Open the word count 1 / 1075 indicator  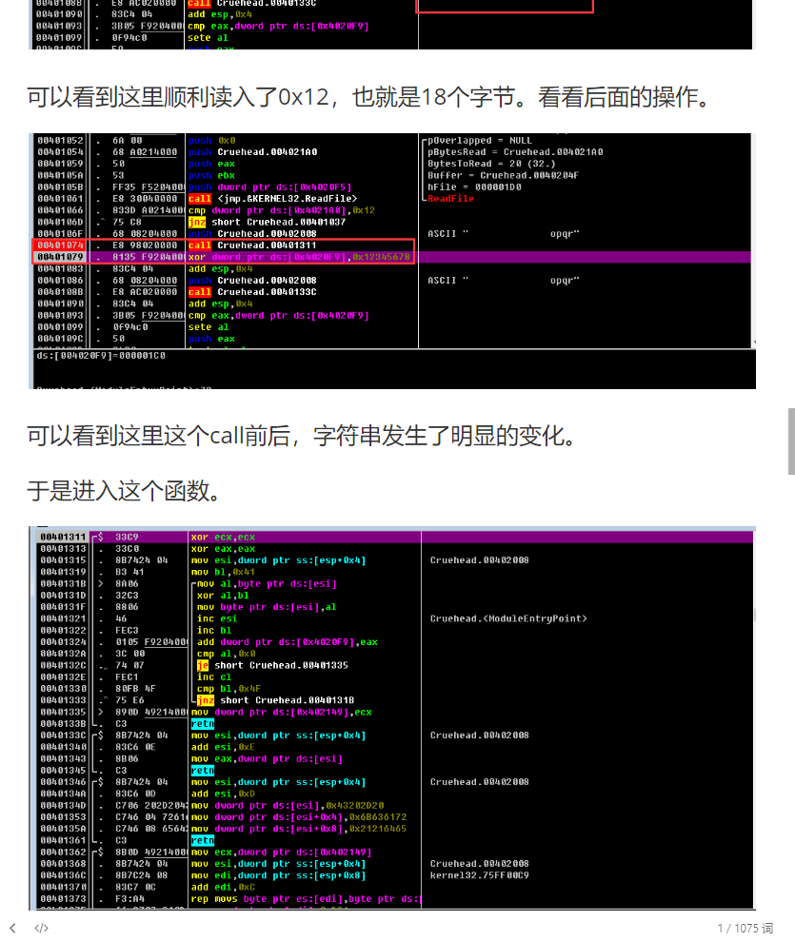pos(744,928)
